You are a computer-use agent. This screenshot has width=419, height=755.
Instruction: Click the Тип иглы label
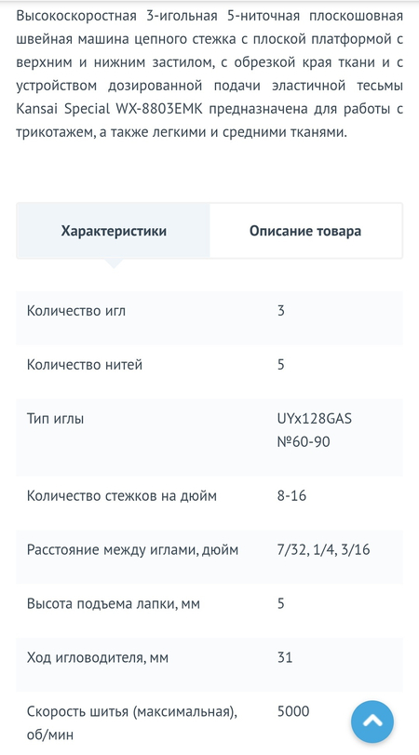point(55,419)
